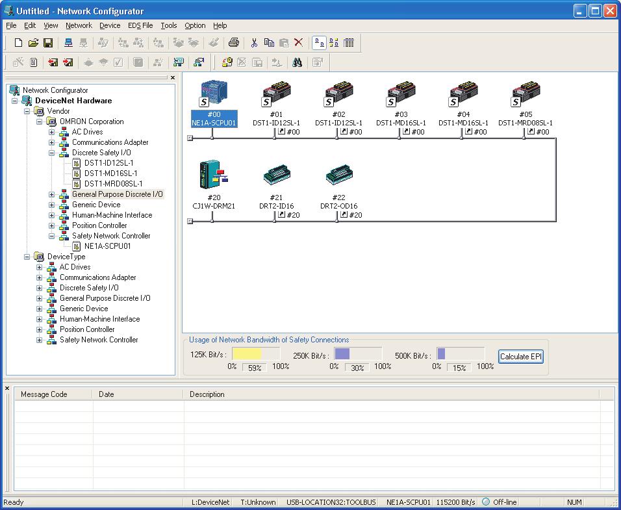
Task: Open the Edit menu
Action: [30, 25]
